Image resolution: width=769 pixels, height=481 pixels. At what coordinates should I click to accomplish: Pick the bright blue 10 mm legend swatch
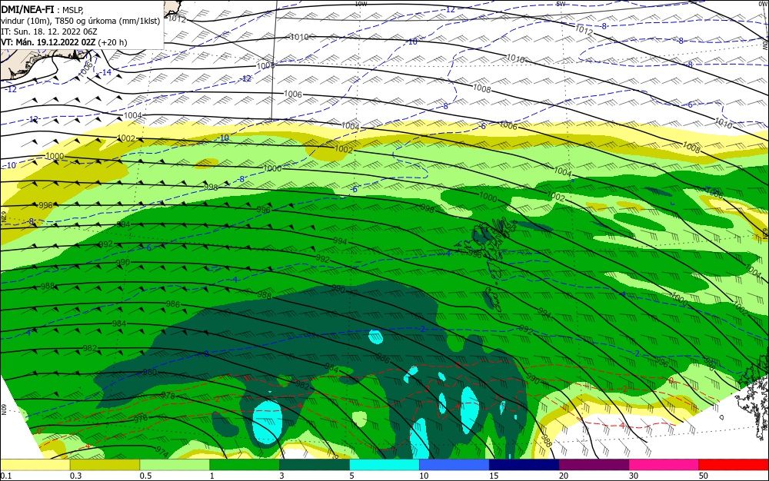point(454,465)
